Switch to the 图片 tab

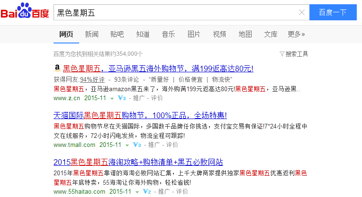[194, 34]
